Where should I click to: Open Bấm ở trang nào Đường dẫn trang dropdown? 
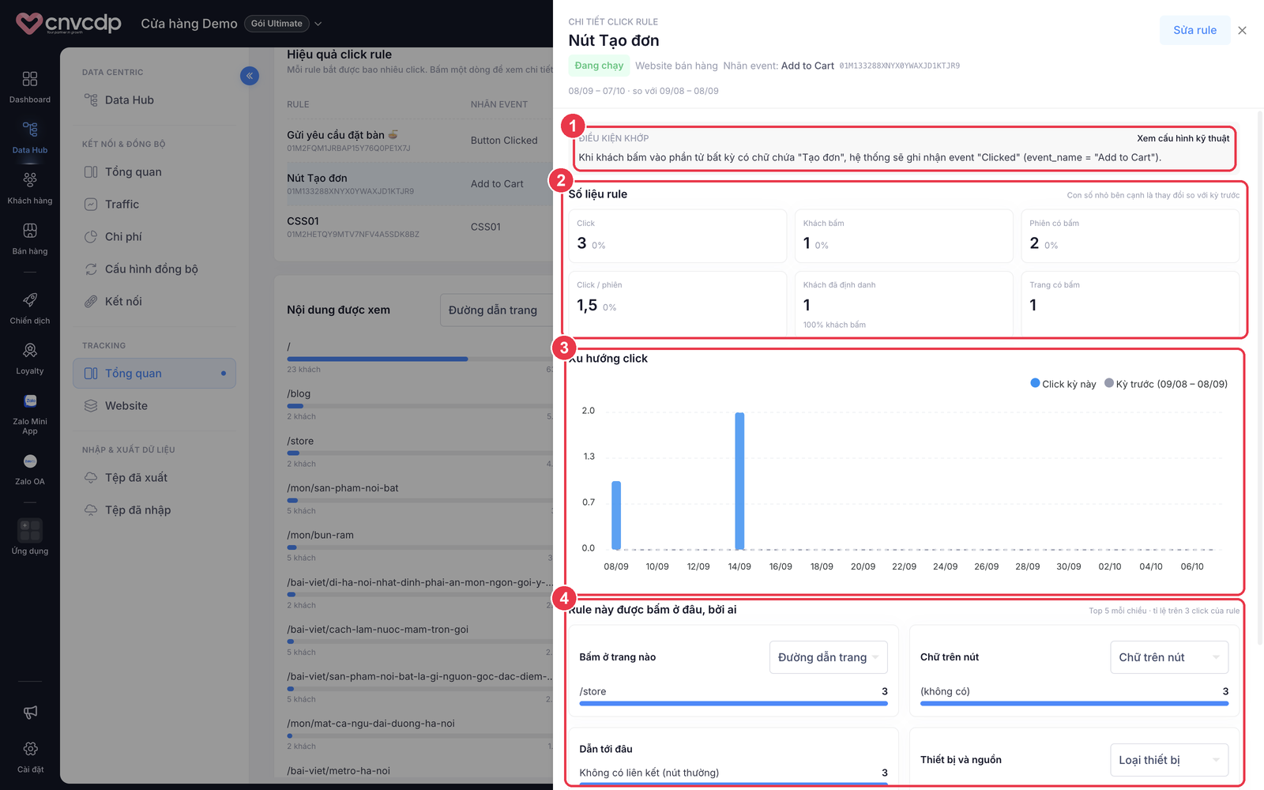[x=829, y=657]
